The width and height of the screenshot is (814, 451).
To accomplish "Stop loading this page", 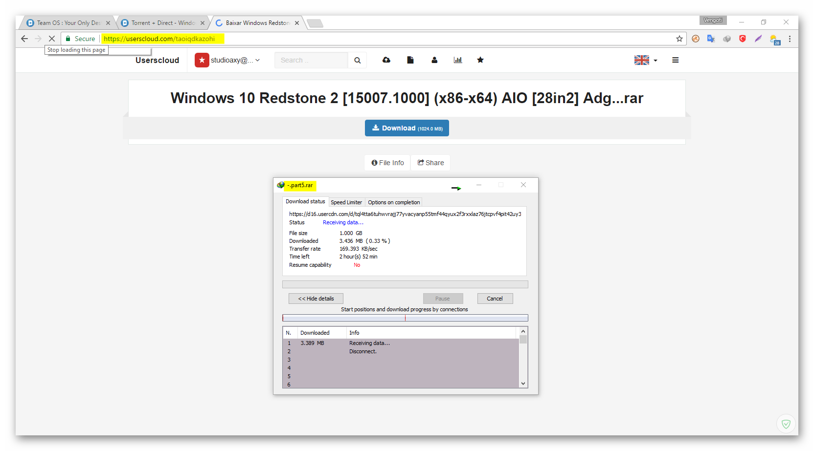I will coord(51,39).
